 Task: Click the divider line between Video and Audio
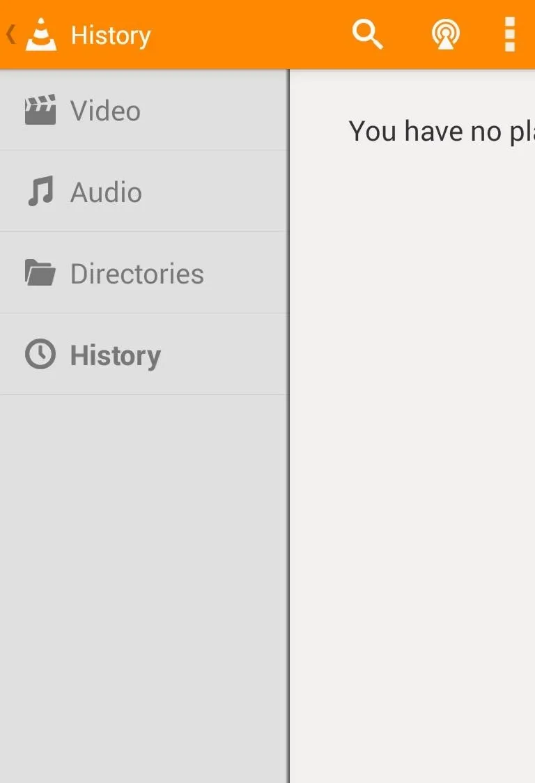coord(144,150)
